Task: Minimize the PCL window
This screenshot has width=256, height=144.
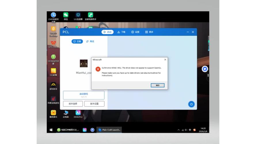Action: coord(188,32)
